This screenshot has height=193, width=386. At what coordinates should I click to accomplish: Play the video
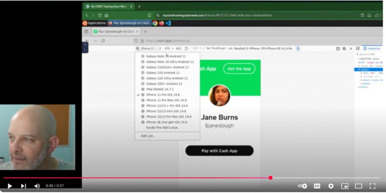point(10,186)
